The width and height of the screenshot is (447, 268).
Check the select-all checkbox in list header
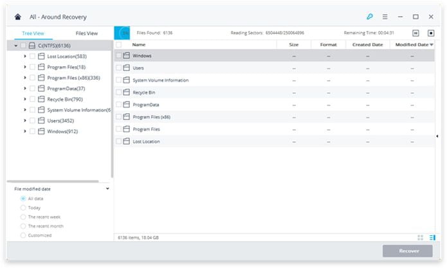point(118,44)
